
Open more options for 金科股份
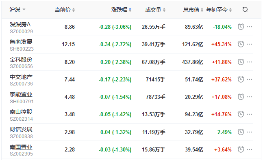pyautogui.click(x=250, y=62)
